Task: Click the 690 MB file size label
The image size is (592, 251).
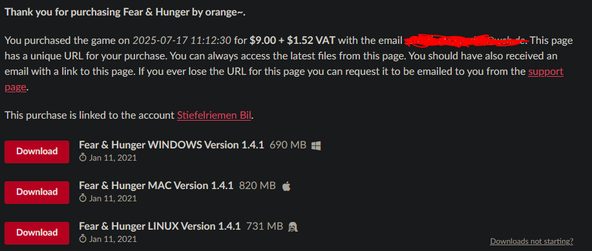Action: [x=288, y=145]
